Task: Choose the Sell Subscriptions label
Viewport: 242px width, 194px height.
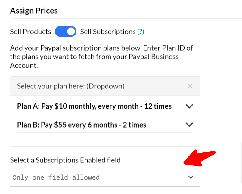Action: point(108,32)
